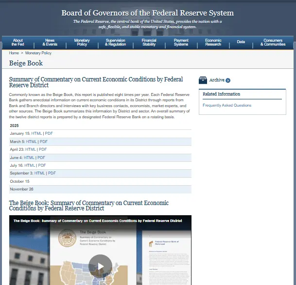Open the Payment Systems menu
Image resolution: width=296 pixels, height=285 pixels.
(181, 42)
